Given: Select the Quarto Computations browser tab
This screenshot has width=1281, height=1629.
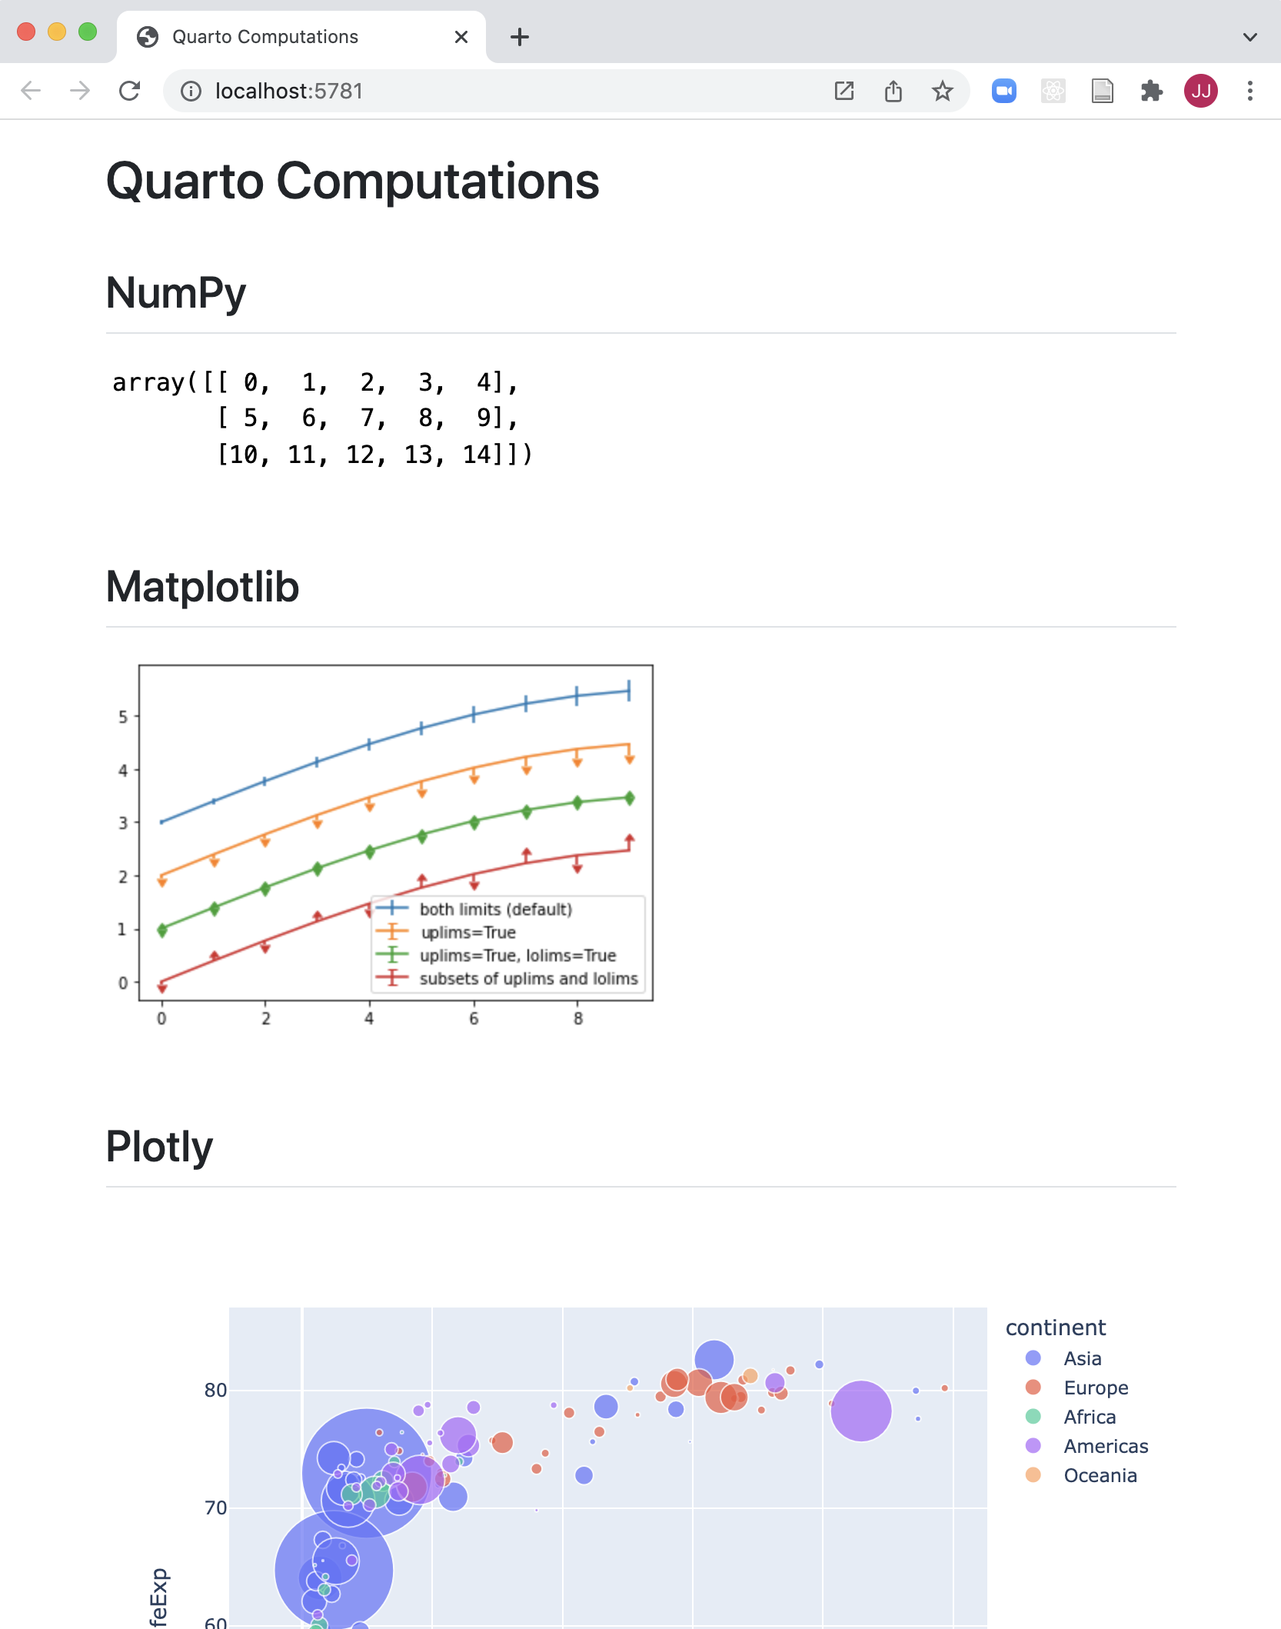Looking at the screenshot, I should pyautogui.click(x=265, y=36).
